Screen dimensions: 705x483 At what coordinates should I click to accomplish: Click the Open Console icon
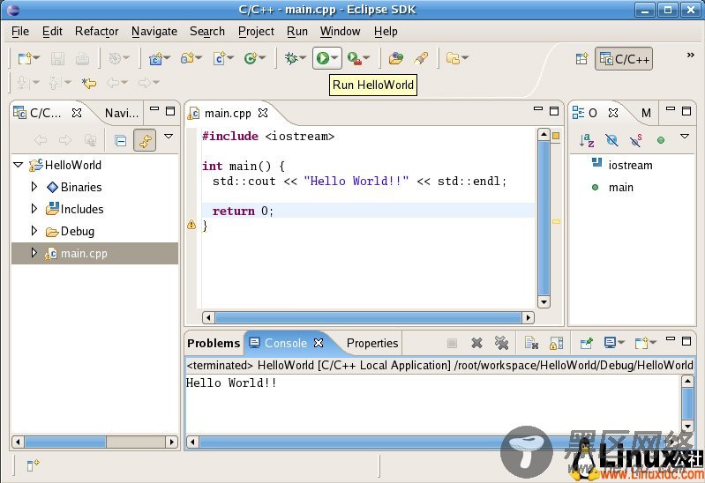641,343
